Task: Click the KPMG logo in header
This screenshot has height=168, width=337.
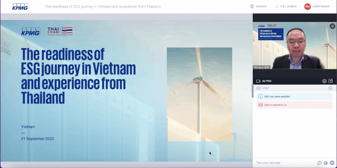Action: tap(20, 7)
